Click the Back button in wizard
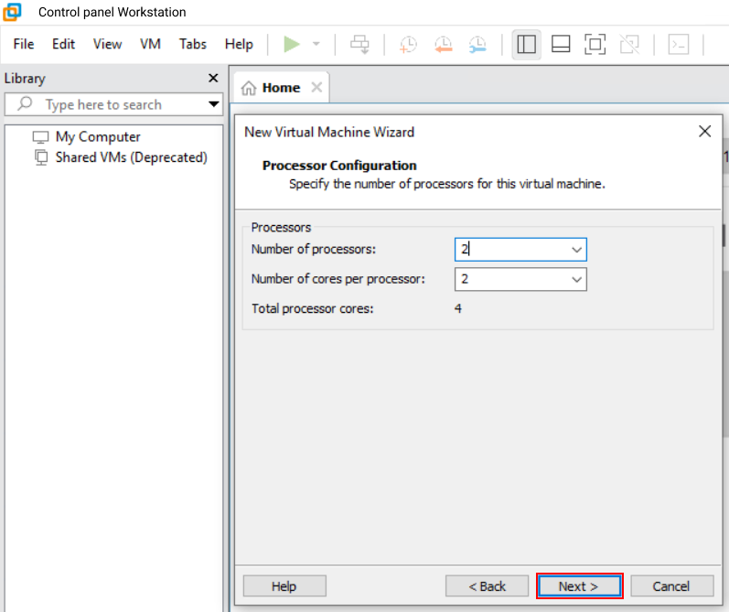 click(x=487, y=586)
